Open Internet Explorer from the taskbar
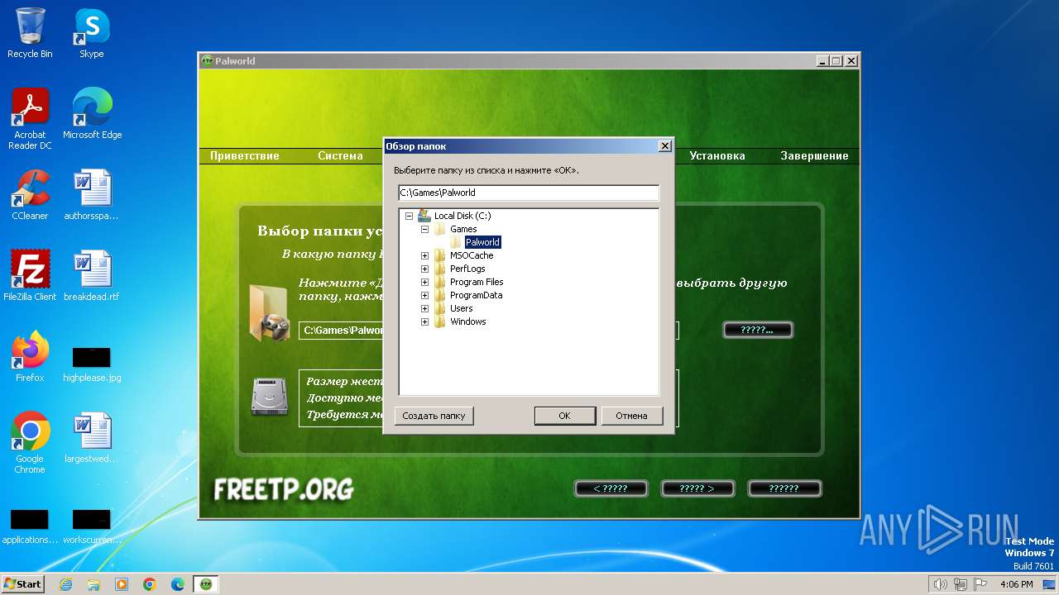1059x595 pixels. point(66,584)
